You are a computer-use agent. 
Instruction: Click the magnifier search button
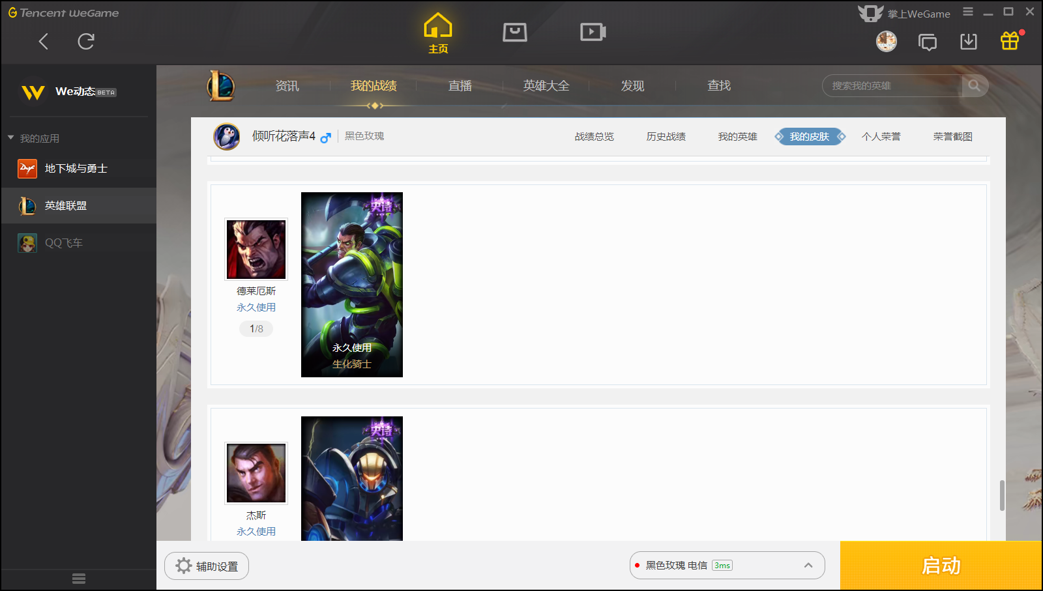coord(975,86)
